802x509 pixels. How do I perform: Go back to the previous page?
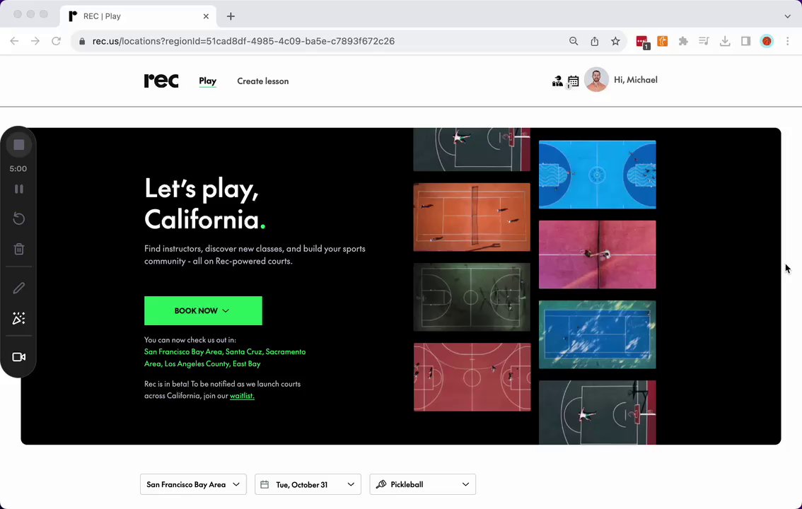coord(14,41)
